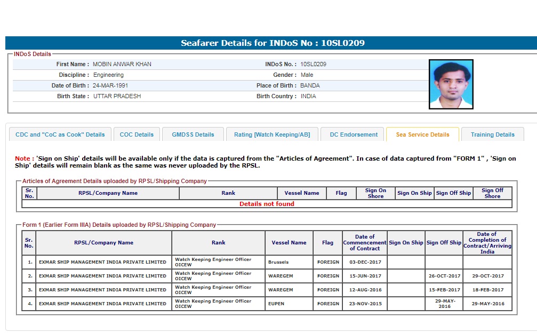Click the Brussels vessel name cell

(288, 263)
